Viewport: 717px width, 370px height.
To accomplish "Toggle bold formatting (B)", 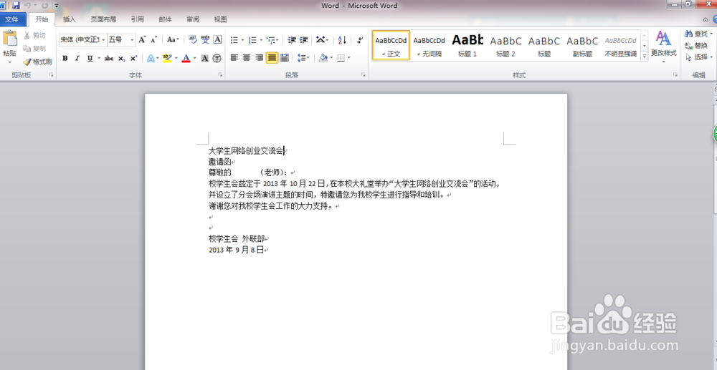I will pyautogui.click(x=65, y=59).
